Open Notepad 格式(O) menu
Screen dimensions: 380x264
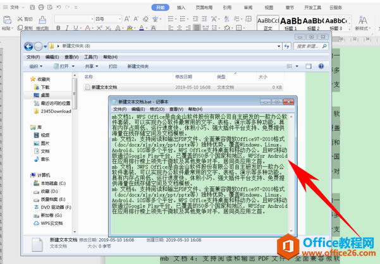pyautogui.click(x=157, y=109)
